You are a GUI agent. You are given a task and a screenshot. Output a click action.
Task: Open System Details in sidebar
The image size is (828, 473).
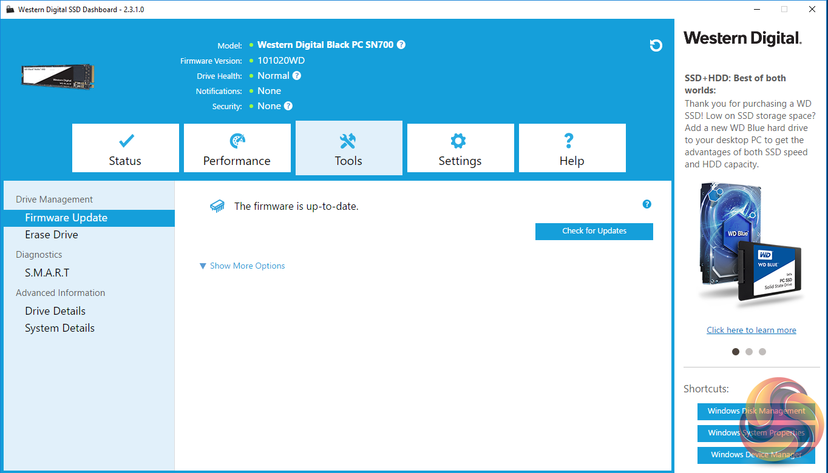coord(59,328)
